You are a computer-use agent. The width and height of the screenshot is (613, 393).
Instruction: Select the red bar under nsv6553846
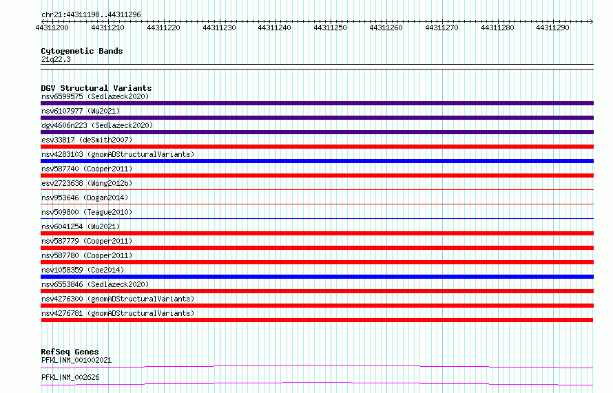(x=317, y=291)
